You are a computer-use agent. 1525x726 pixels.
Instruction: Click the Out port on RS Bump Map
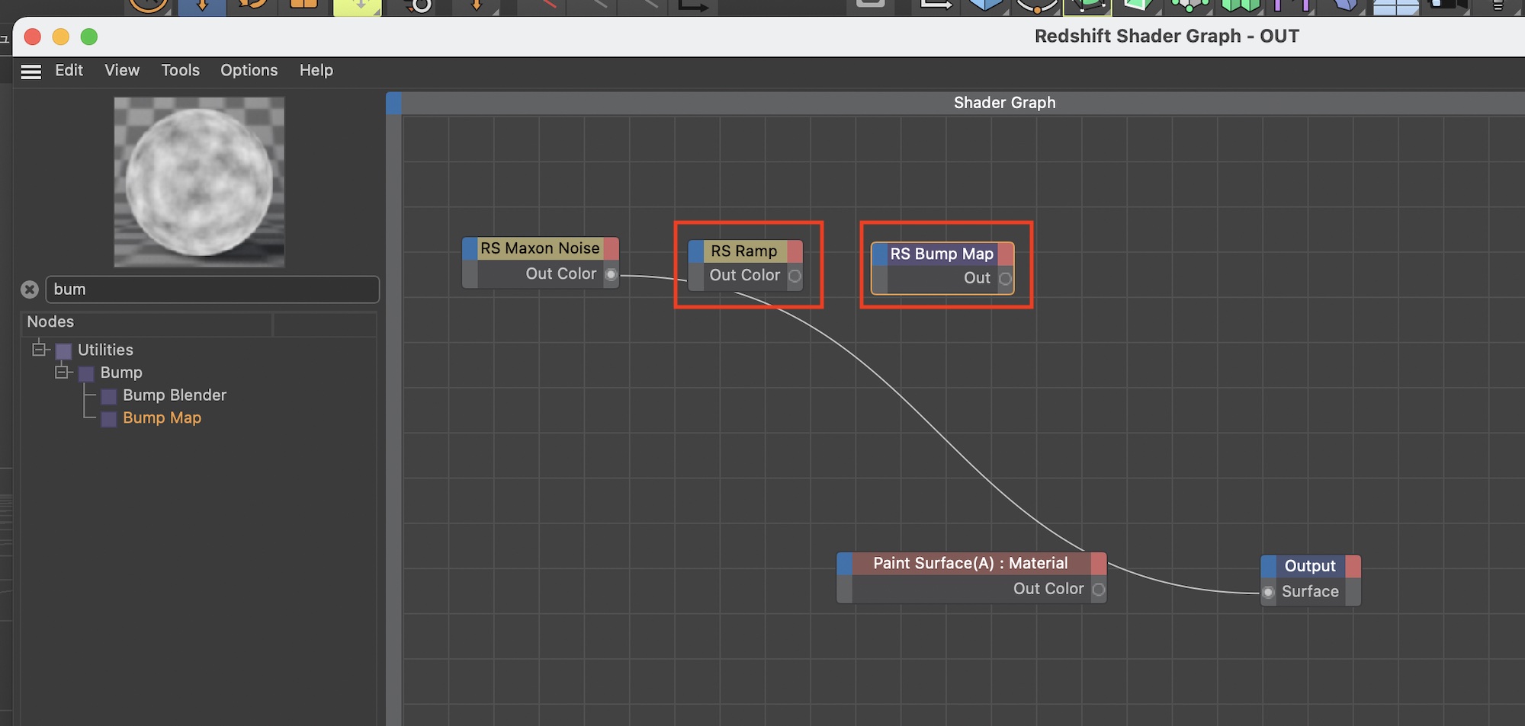(1005, 279)
